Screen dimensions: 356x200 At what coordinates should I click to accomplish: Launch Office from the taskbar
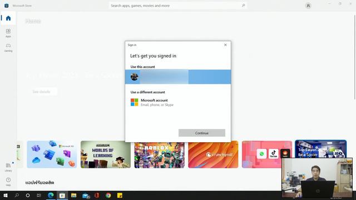[x=97, y=195]
